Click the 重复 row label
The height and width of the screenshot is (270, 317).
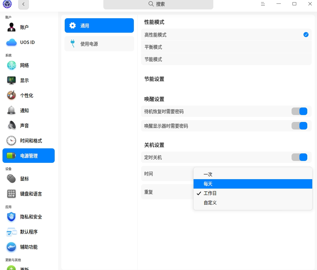149,192
